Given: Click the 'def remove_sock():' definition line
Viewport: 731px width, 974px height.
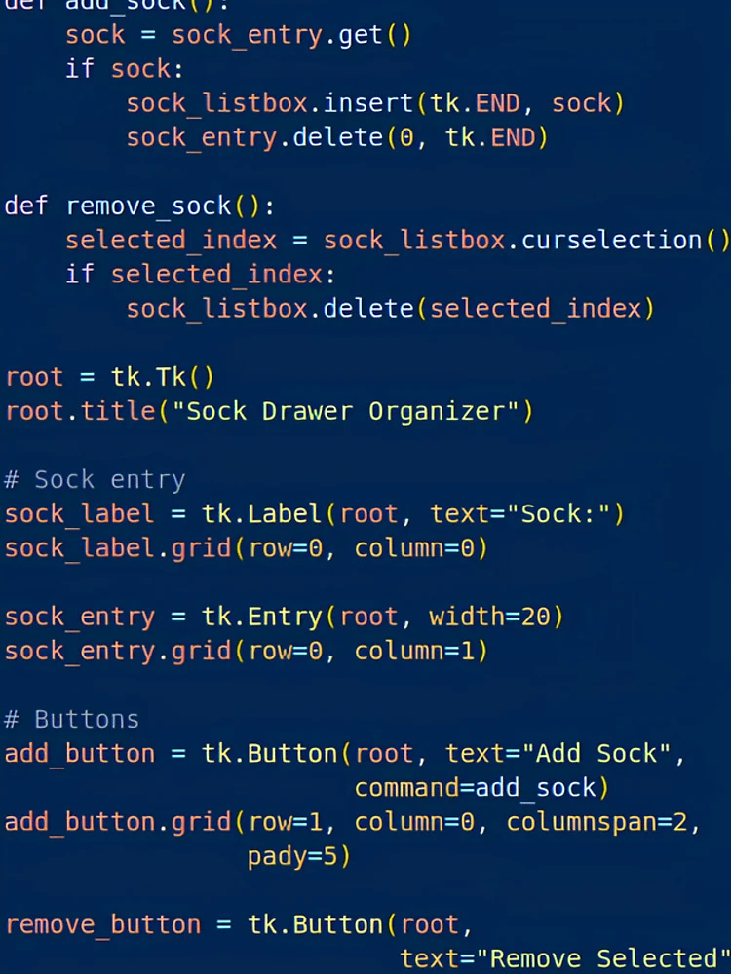Looking at the screenshot, I should pos(139,206).
